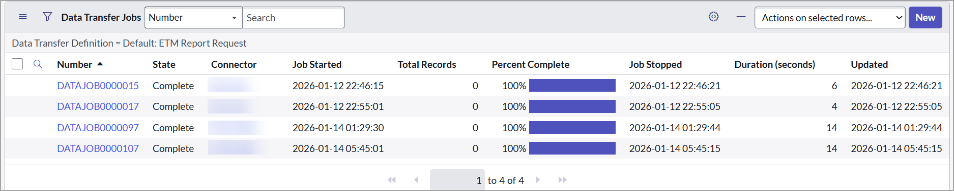954x191 pixels.
Task: Click duration 4 for DATAJOB0000017
Action: point(834,106)
